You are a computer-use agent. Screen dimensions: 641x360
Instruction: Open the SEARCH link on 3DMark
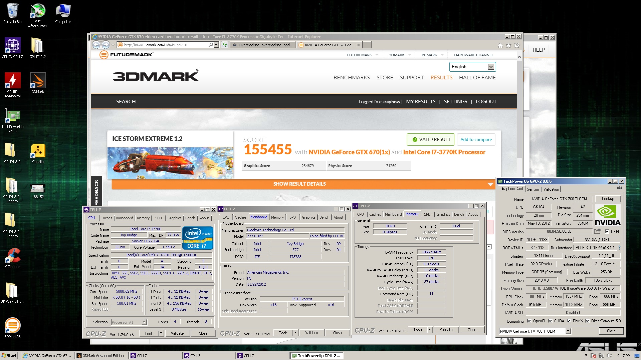pos(126,102)
